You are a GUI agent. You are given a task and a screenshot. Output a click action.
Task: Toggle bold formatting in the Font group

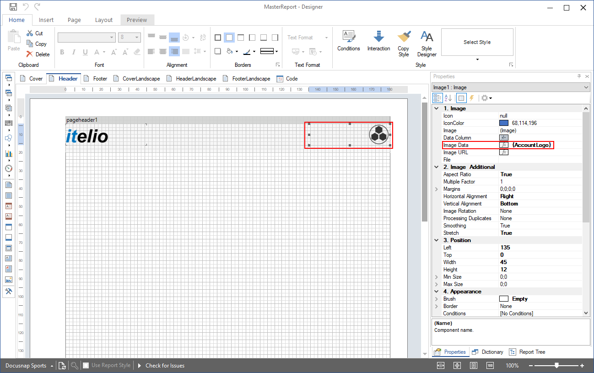(62, 52)
